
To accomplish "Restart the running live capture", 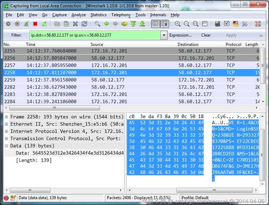I will (x=44, y=24).
